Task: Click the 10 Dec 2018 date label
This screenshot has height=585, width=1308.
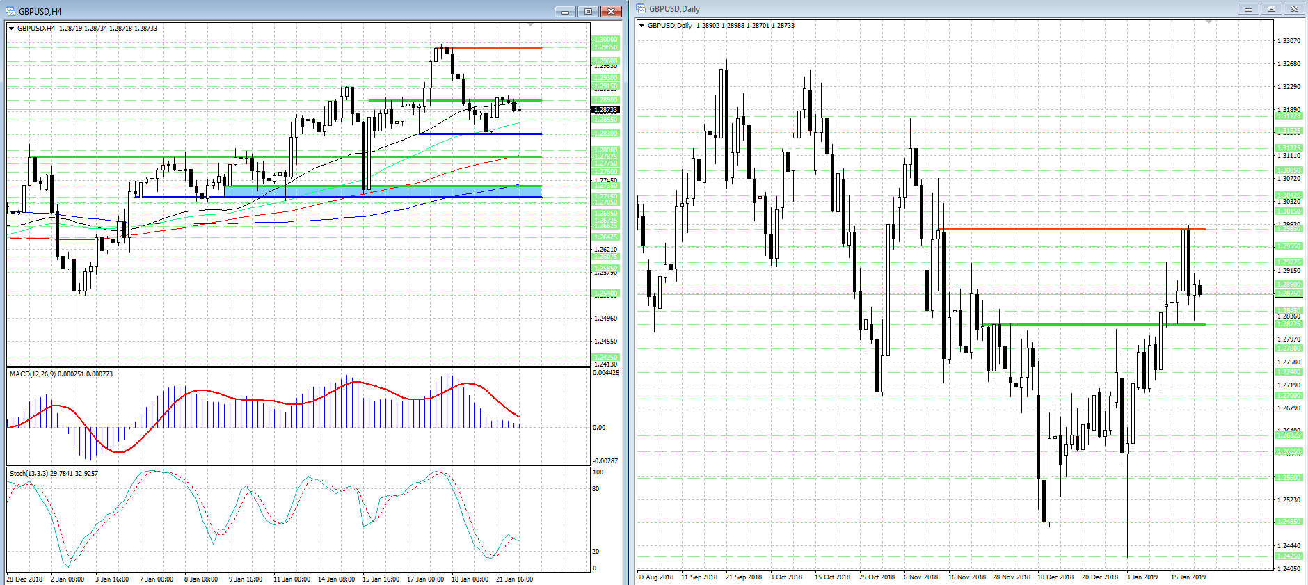Action: 1055,577
